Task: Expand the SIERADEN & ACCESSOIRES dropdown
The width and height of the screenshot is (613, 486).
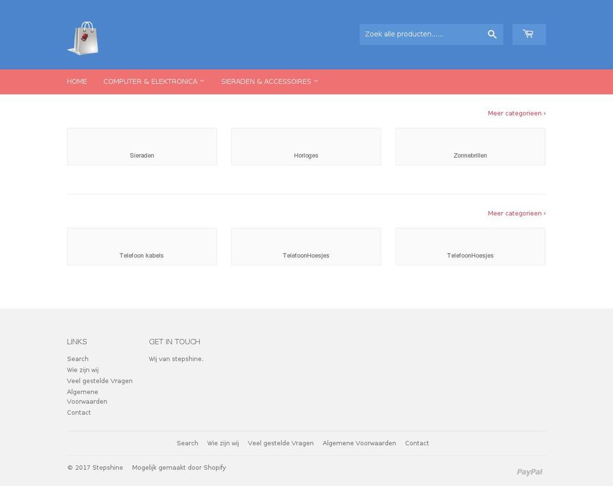Action: tap(269, 81)
